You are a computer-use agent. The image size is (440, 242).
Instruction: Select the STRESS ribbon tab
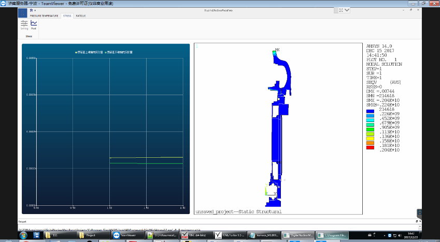67,16
